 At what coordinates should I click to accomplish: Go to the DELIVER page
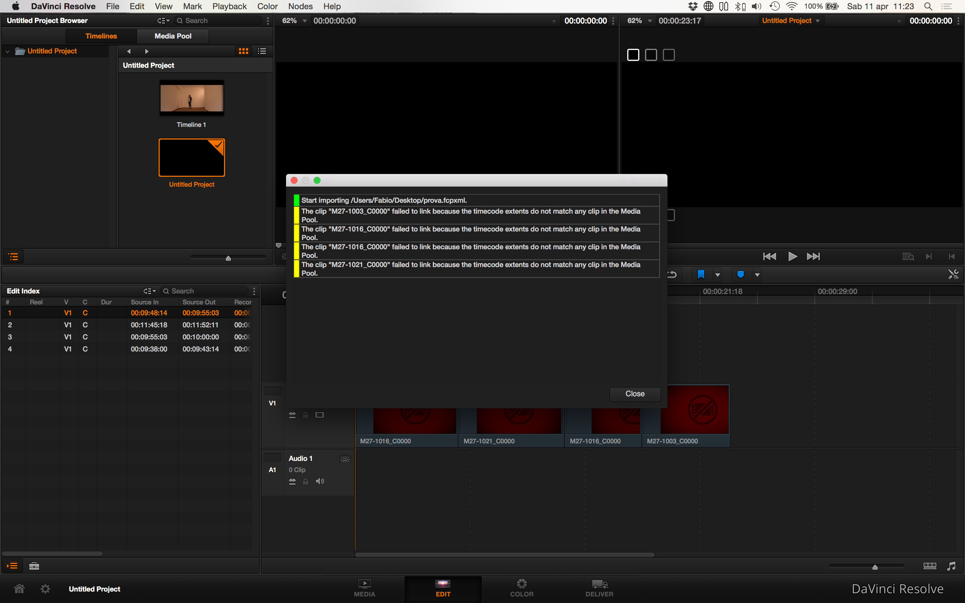(x=599, y=588)
